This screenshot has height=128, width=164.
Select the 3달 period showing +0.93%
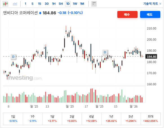pyautogui.click(x=72, y=119)
